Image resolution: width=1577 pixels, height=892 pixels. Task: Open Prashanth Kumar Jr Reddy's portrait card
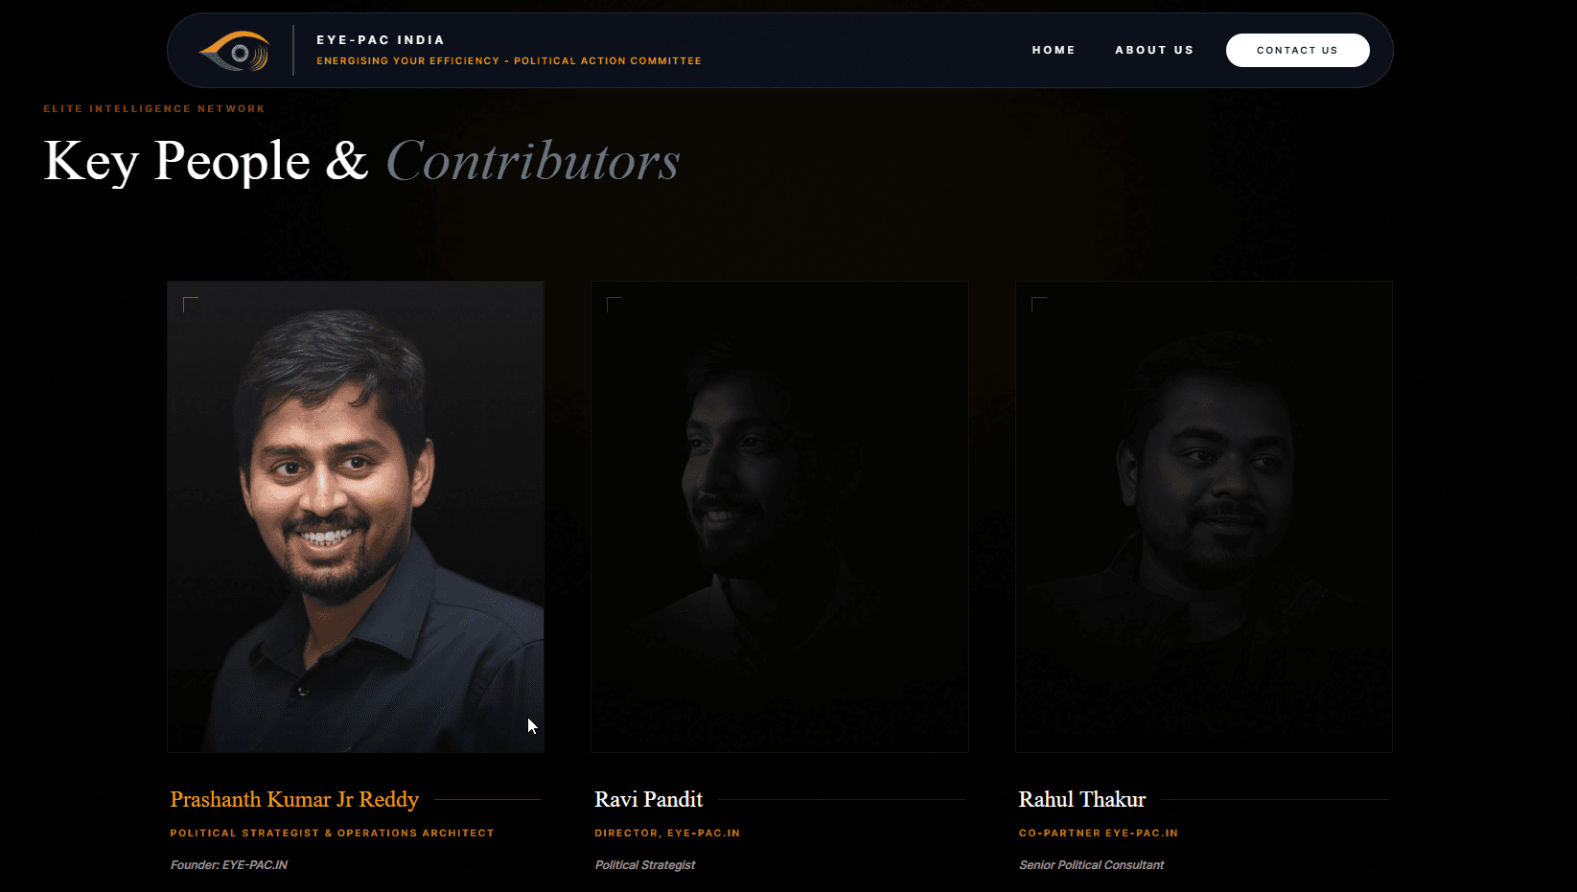tap(356, 516)
